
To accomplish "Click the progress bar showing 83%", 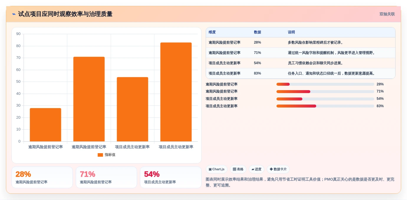I will pos(325,106).
